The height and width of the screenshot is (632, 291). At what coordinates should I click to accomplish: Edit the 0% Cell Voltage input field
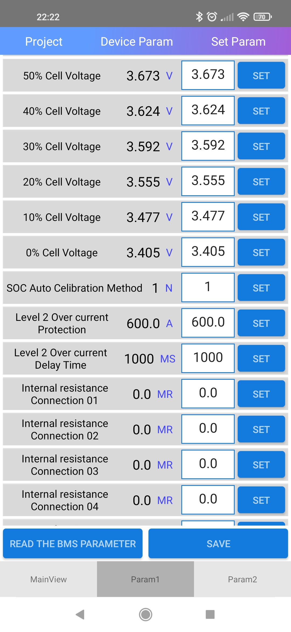click(208, 252)
